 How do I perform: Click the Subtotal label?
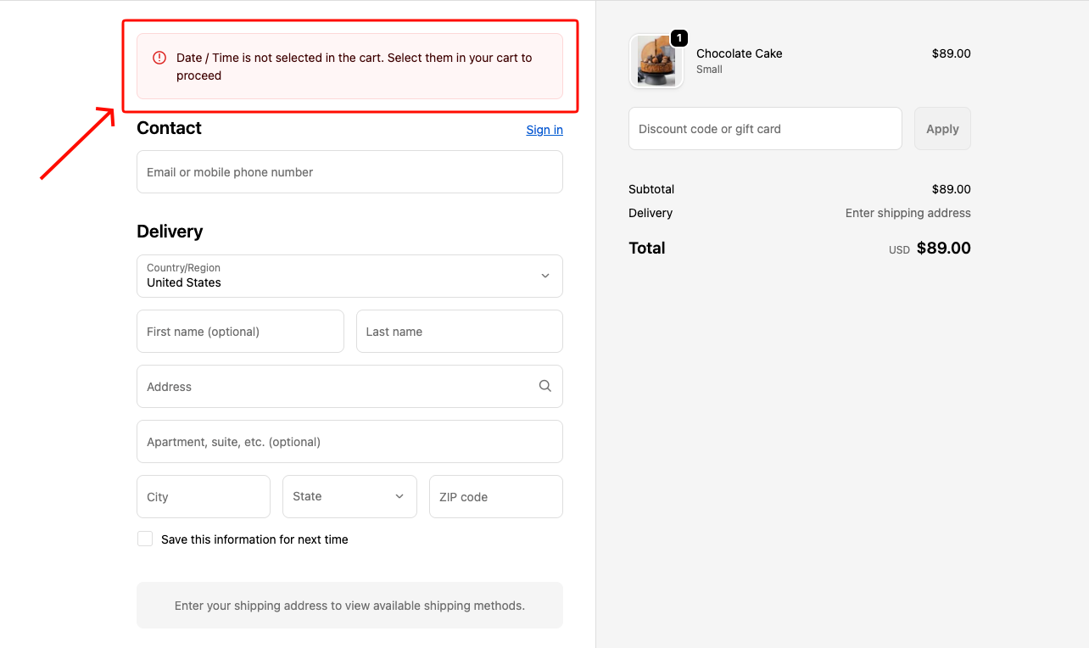point(651,189)
